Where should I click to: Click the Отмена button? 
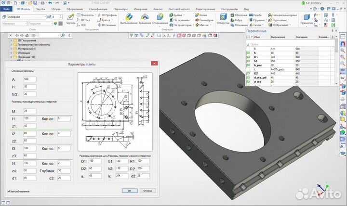point(147,191)
